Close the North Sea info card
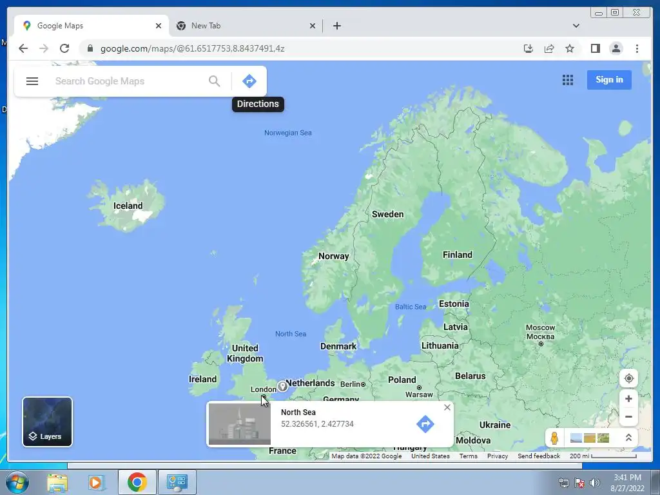The width and height of the screenshot is (660, 495). click(x=447, y=407)
